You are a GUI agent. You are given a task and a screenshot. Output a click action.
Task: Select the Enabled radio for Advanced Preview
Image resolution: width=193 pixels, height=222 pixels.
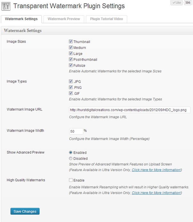pos(71,152)
